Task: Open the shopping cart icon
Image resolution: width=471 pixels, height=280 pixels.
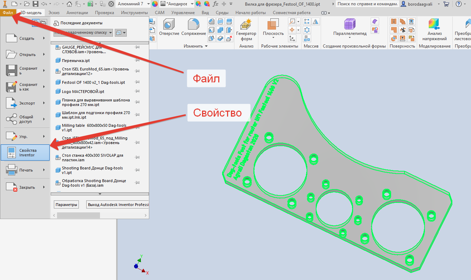Action: 446,4
